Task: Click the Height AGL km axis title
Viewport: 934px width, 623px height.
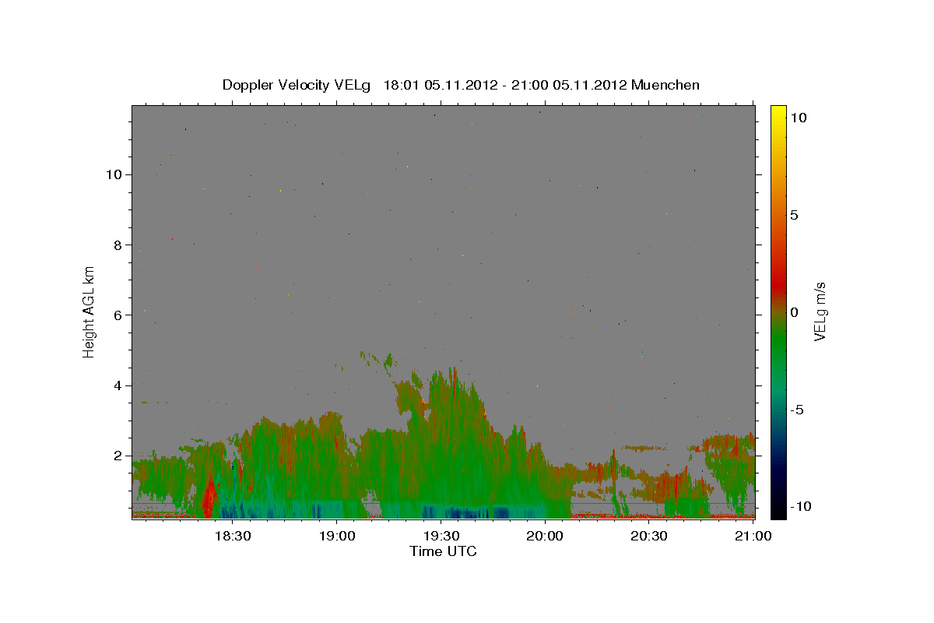Action: (x=90, y=312)
